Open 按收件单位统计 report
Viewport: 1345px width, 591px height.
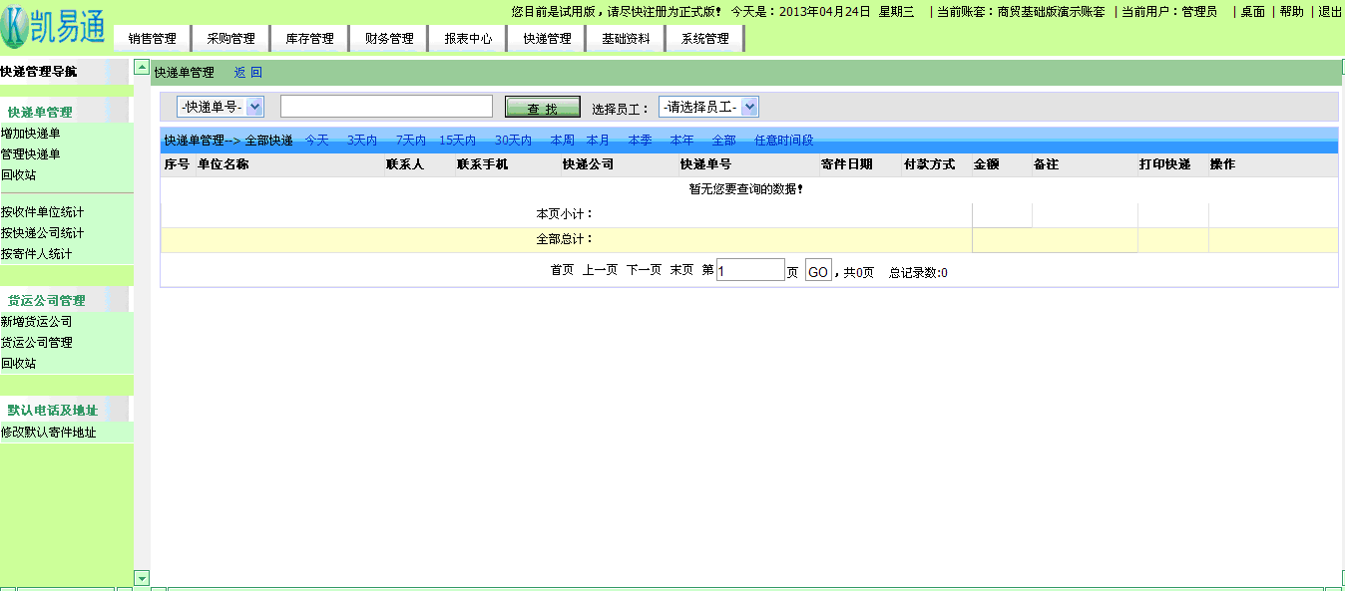point(42,212)
